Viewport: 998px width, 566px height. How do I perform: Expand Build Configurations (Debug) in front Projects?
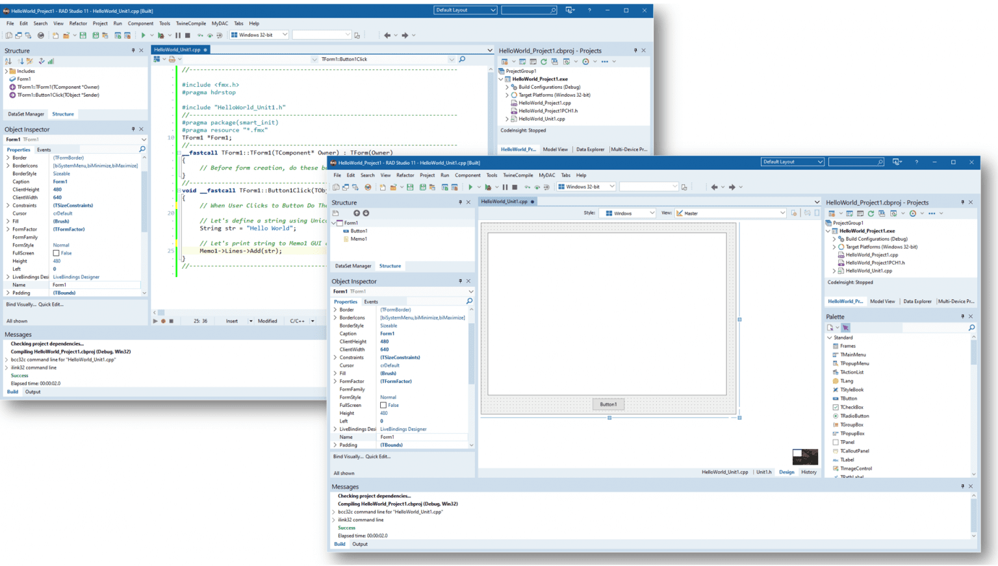(834, 239)
